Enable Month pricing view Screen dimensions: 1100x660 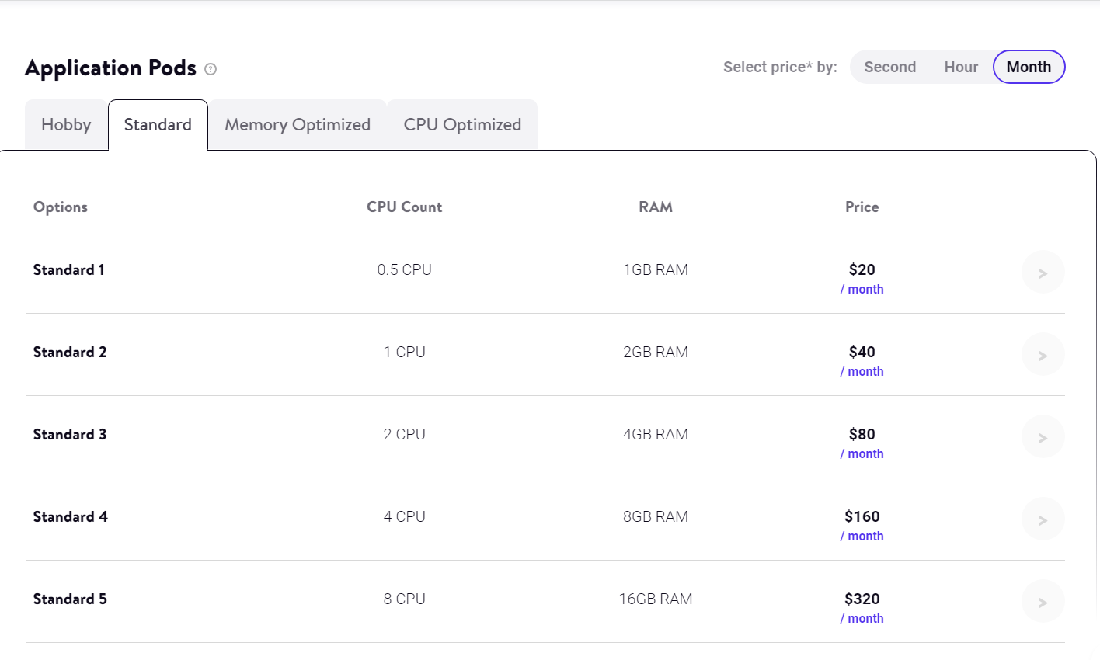point(1029,67)
